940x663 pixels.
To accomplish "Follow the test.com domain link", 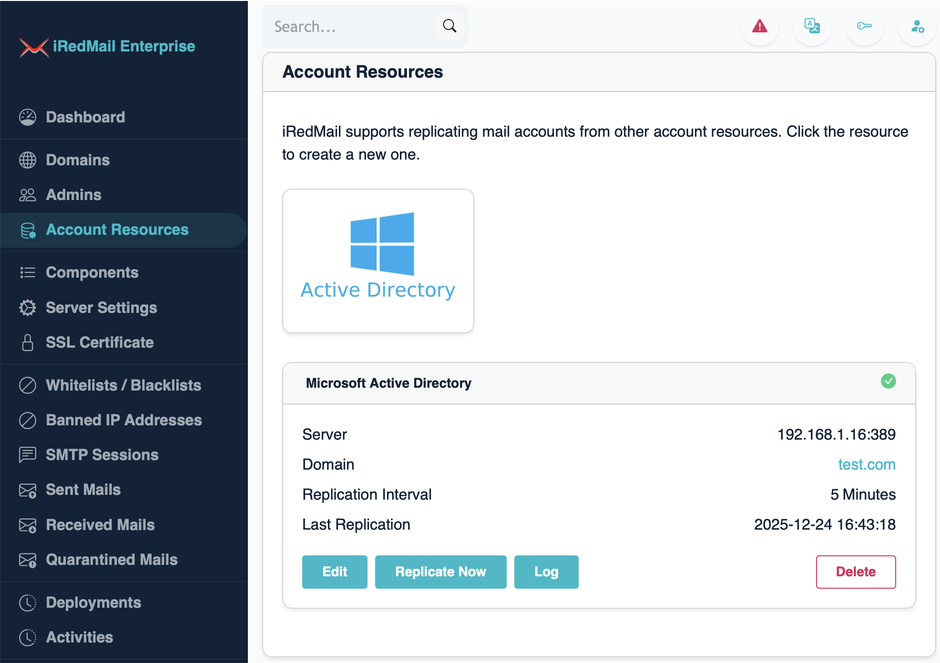I will 867,464.
